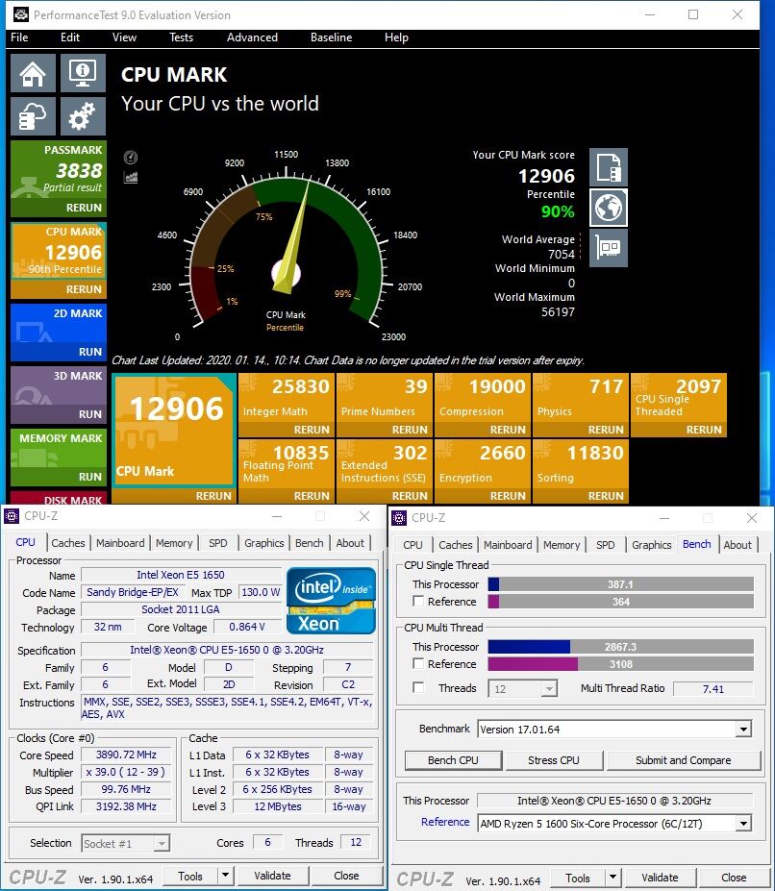Image resolution: width=775 pixels, height=891 pixels.
Task: Click the left CPU-Z window title icon
Action: click(x=12, y=516)
